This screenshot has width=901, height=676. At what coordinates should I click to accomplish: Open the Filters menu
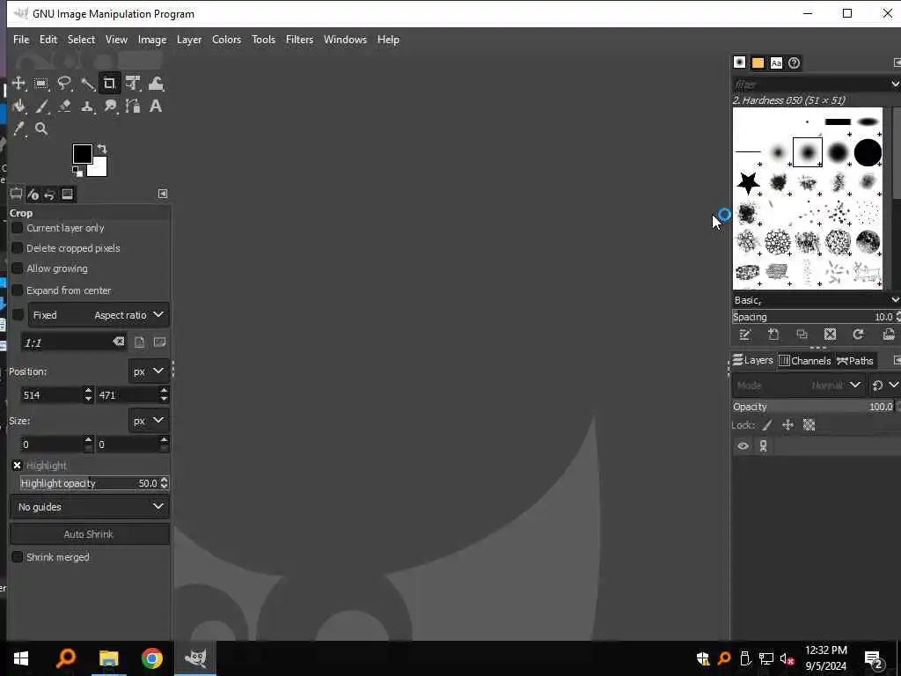tap(299, 40)
